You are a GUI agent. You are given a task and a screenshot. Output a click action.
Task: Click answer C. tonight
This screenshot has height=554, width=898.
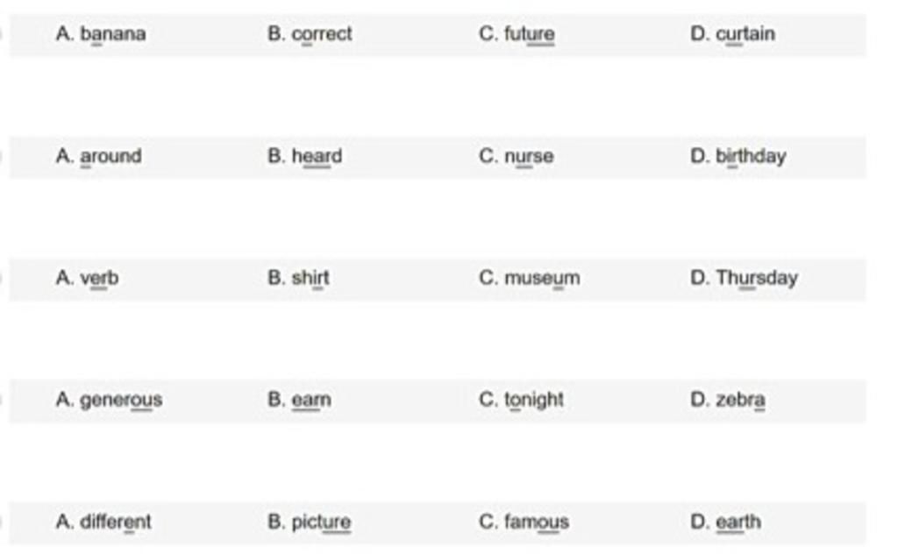[x=522, y=400]
